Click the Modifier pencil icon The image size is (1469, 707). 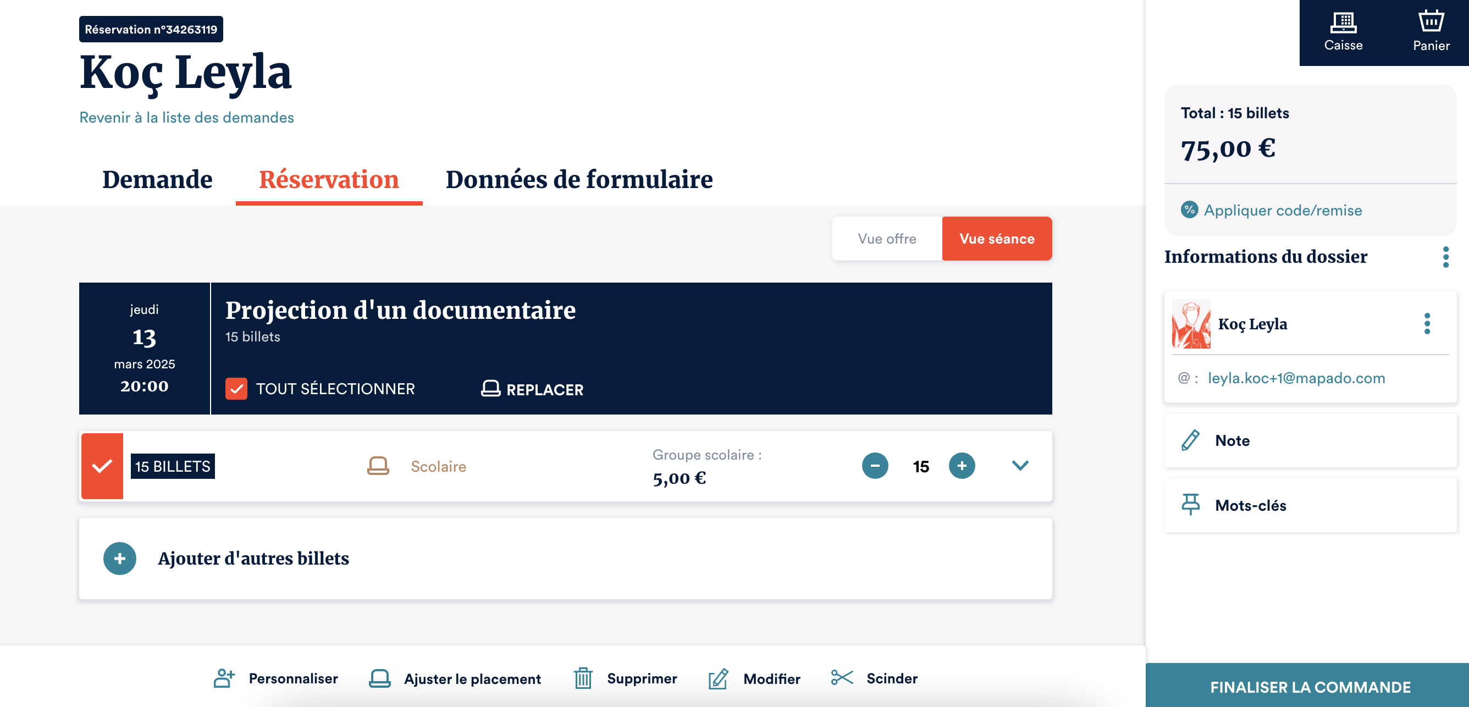(719, 678)
